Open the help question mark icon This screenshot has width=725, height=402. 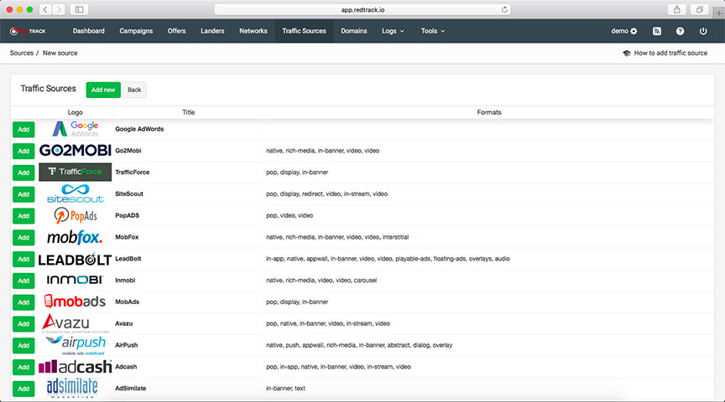pyautogui.click(x=680, y=31)
